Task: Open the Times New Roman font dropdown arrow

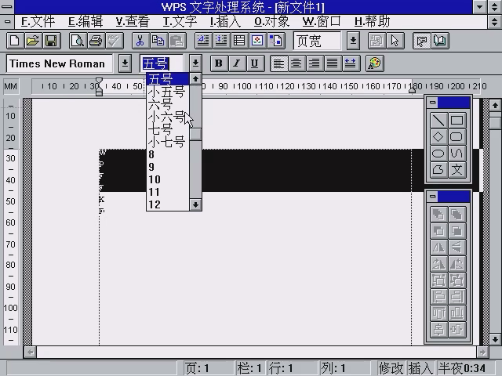Action: tap(125, 63)
